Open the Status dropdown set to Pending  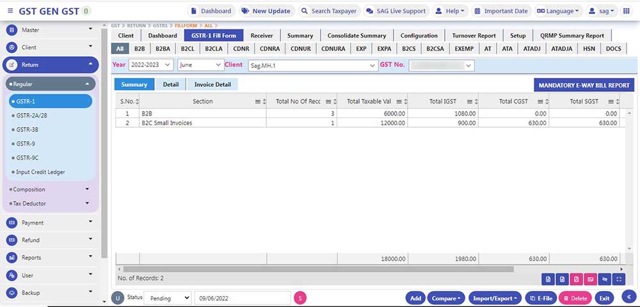(167, 298)
